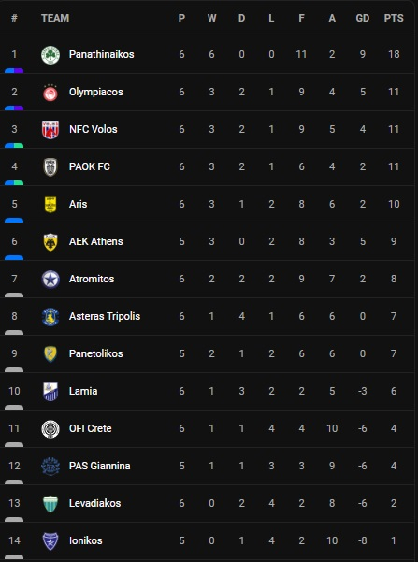Open the Panetolikos team name link
418x562 pixels.
[x=95, y=353]
